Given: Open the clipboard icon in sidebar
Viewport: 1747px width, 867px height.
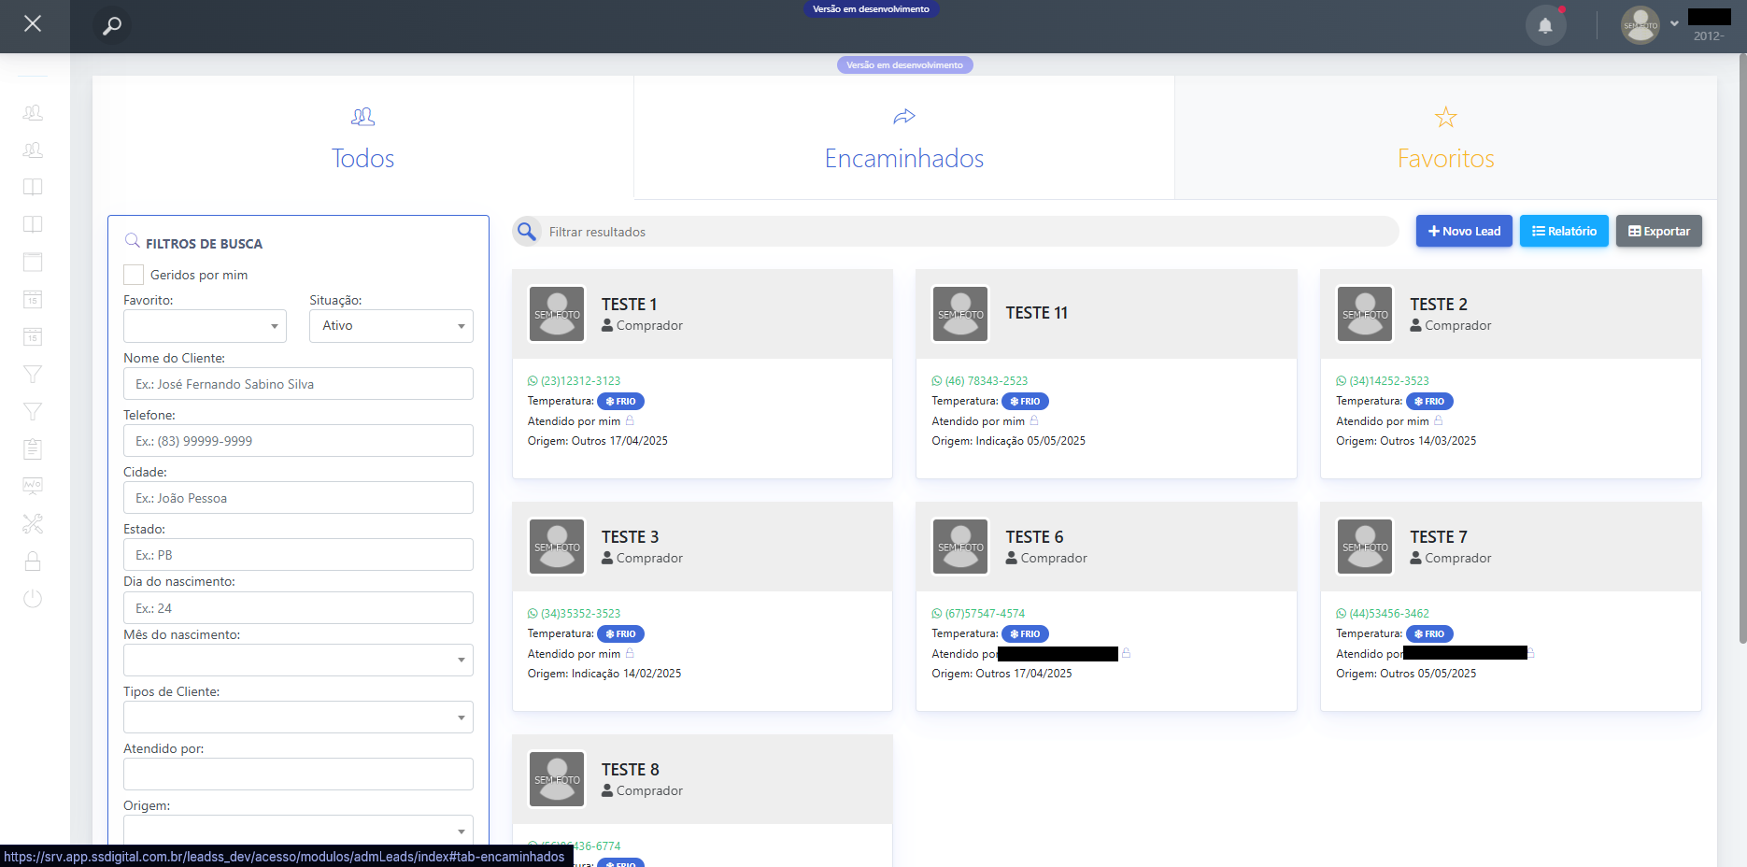Looking at the screenshot, I should [x=33, y=449].
